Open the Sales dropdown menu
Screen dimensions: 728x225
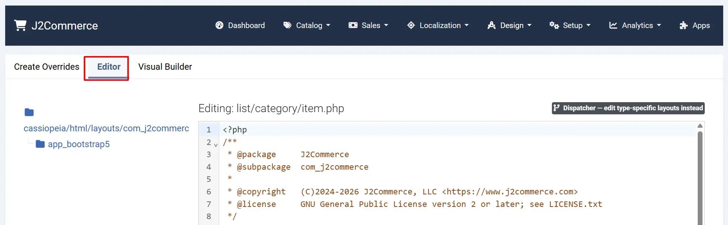pos(368,25)
